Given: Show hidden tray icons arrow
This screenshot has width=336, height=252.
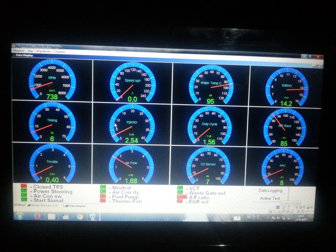Looking at the screenshot, I should [x=268, y=218].
